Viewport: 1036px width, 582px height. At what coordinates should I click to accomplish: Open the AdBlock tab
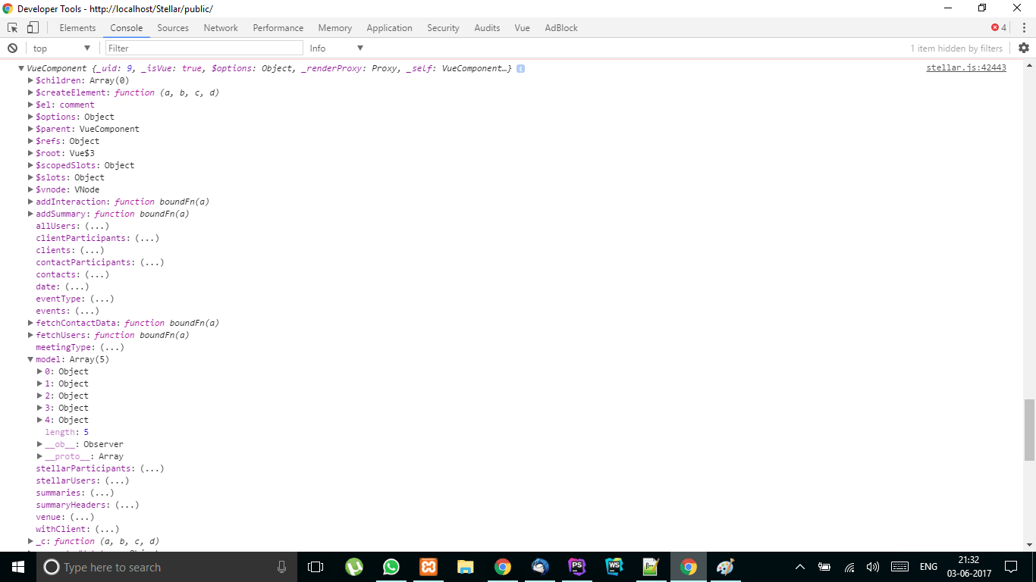561,27
